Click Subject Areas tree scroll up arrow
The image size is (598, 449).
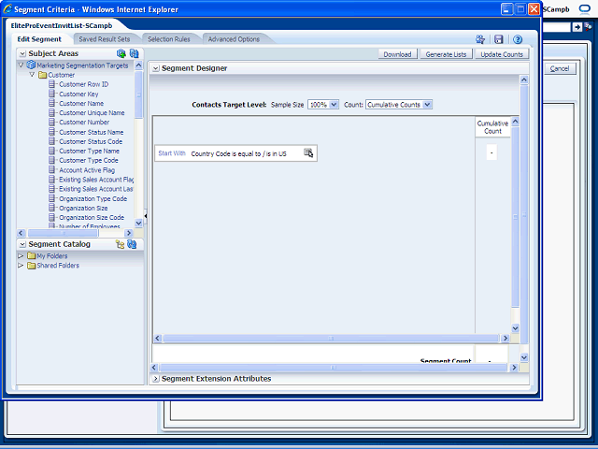click(x=138, y=65)
